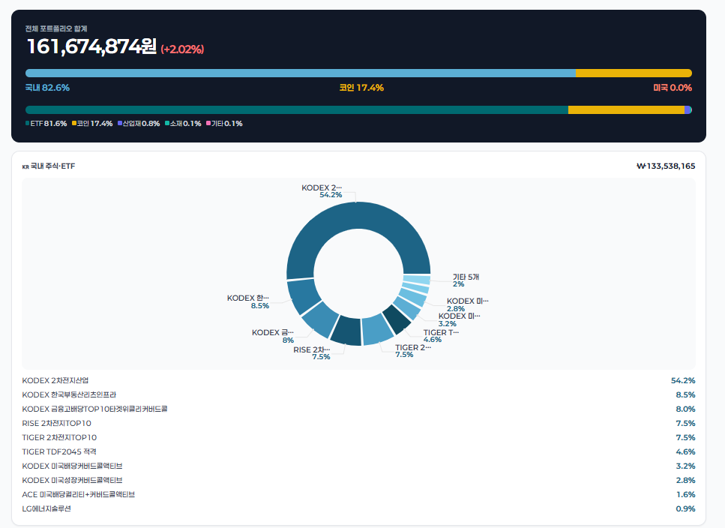Select TIGER TDF2045 적극 list entry

coord(358,451)
